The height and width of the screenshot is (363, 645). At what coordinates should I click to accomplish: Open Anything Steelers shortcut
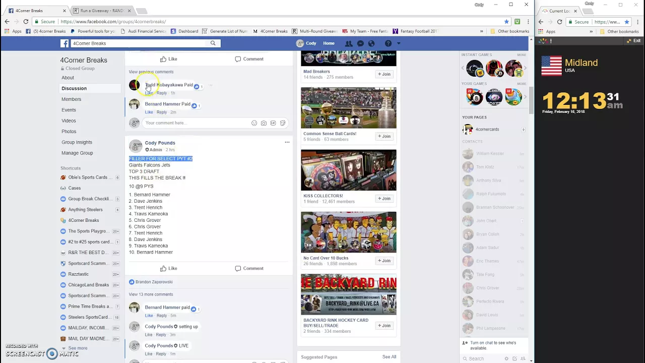pyautogui.click(x=85, y=210)
